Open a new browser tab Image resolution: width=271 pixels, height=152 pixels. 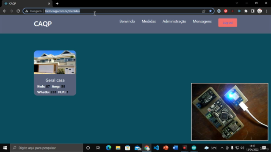click(x=57, y=3)
